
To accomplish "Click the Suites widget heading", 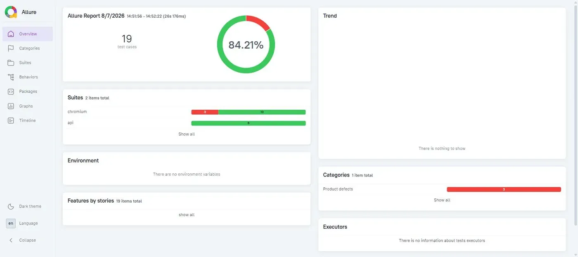I will pyautogui.click(x=75, y=98).
